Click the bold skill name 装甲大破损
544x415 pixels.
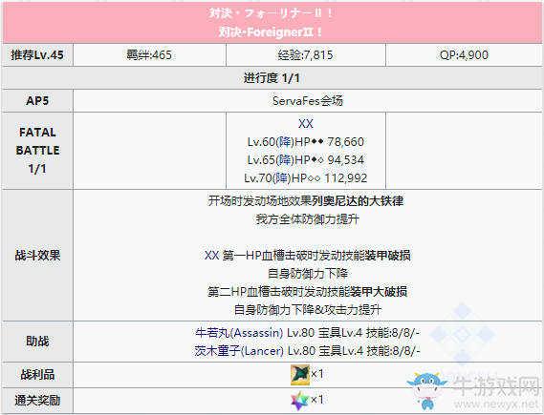pos(379,291)
